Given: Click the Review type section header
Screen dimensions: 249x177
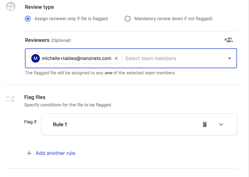Looking at the screenshot, I should [x=39, y=7].
